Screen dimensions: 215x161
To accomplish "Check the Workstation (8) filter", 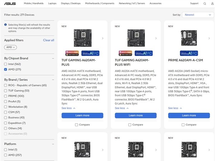I will coord(5,107).
